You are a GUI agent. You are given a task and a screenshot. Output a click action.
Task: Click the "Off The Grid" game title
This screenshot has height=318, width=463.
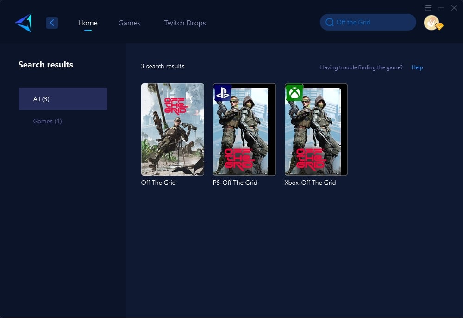coord(158,183)
